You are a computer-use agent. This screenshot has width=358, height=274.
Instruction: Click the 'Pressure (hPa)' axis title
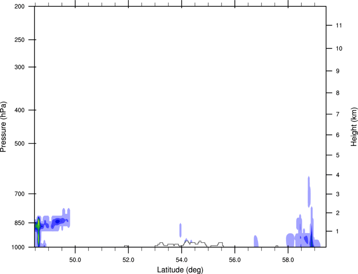click(x=3, y=127)
